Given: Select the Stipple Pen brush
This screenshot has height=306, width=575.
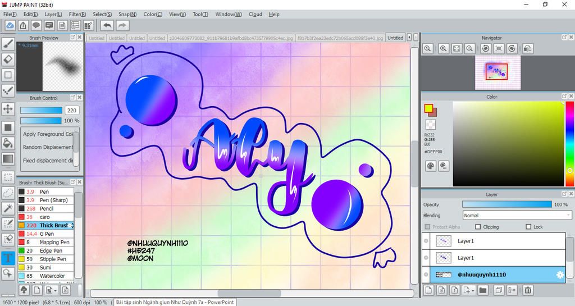Looking at the screenshot, I should pos(46,259).
